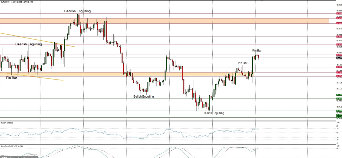Select the Bearish Engulfing label above the highest peak
The image size is (342, 158).
pyautogui.click(x=77, y=11)
